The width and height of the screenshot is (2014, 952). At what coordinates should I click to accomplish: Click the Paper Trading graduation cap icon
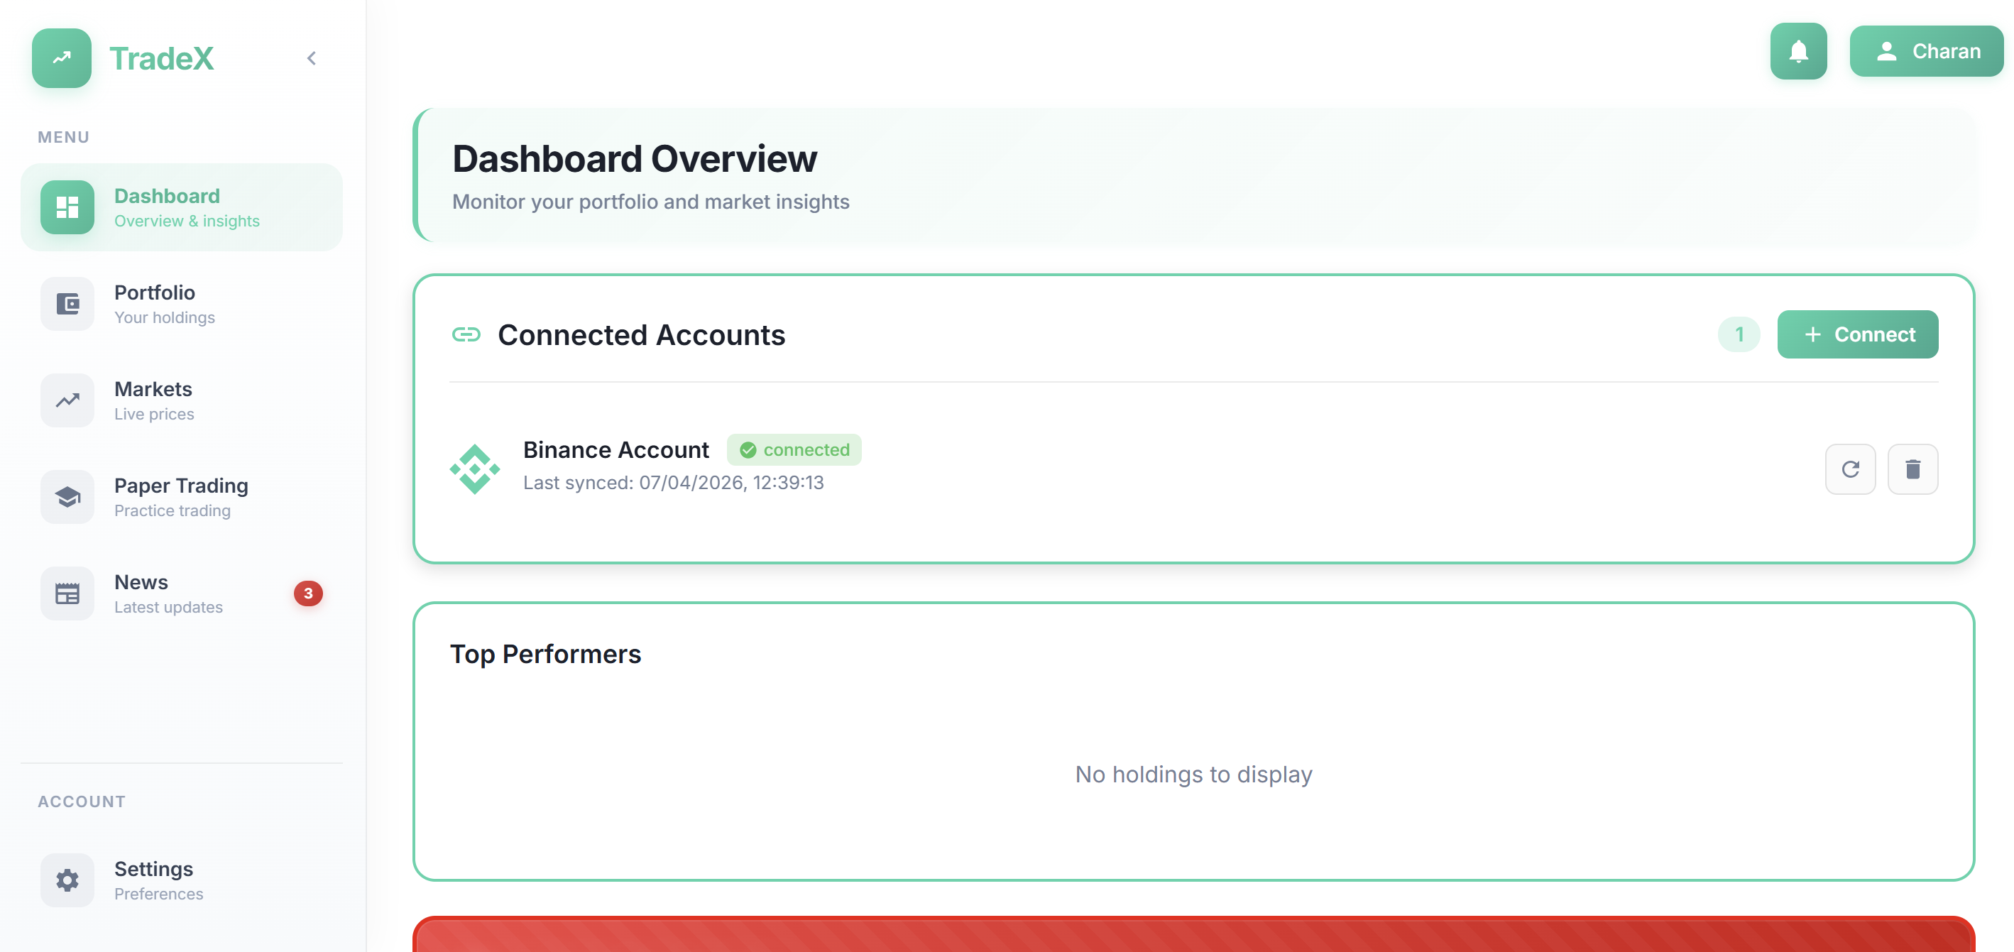coord(67,497)
